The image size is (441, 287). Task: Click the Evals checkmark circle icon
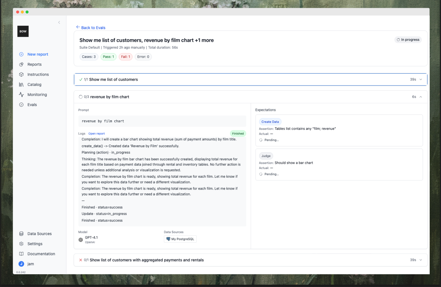tap(21, 105)
